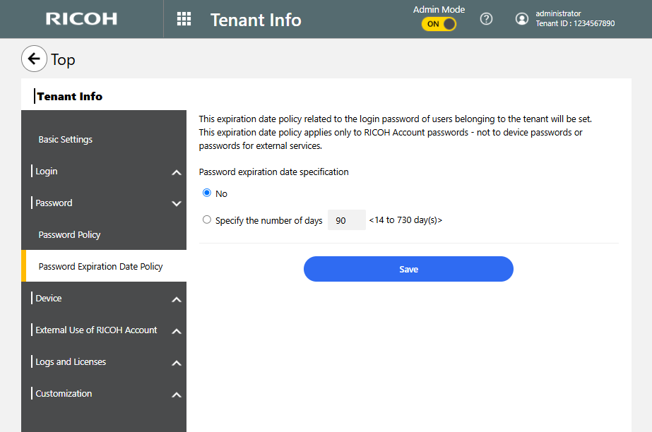The width and height of the screenshot is (652, 432).
Task: Select Password Expiration Date Policy item
Action: (101, 267)
